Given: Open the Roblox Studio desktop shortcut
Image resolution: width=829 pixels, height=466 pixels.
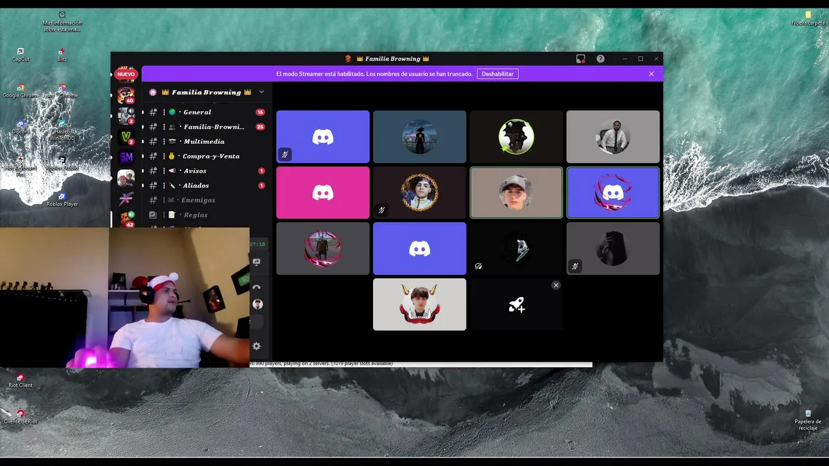Looking at the screenshot, I should [x=62, y=164].
